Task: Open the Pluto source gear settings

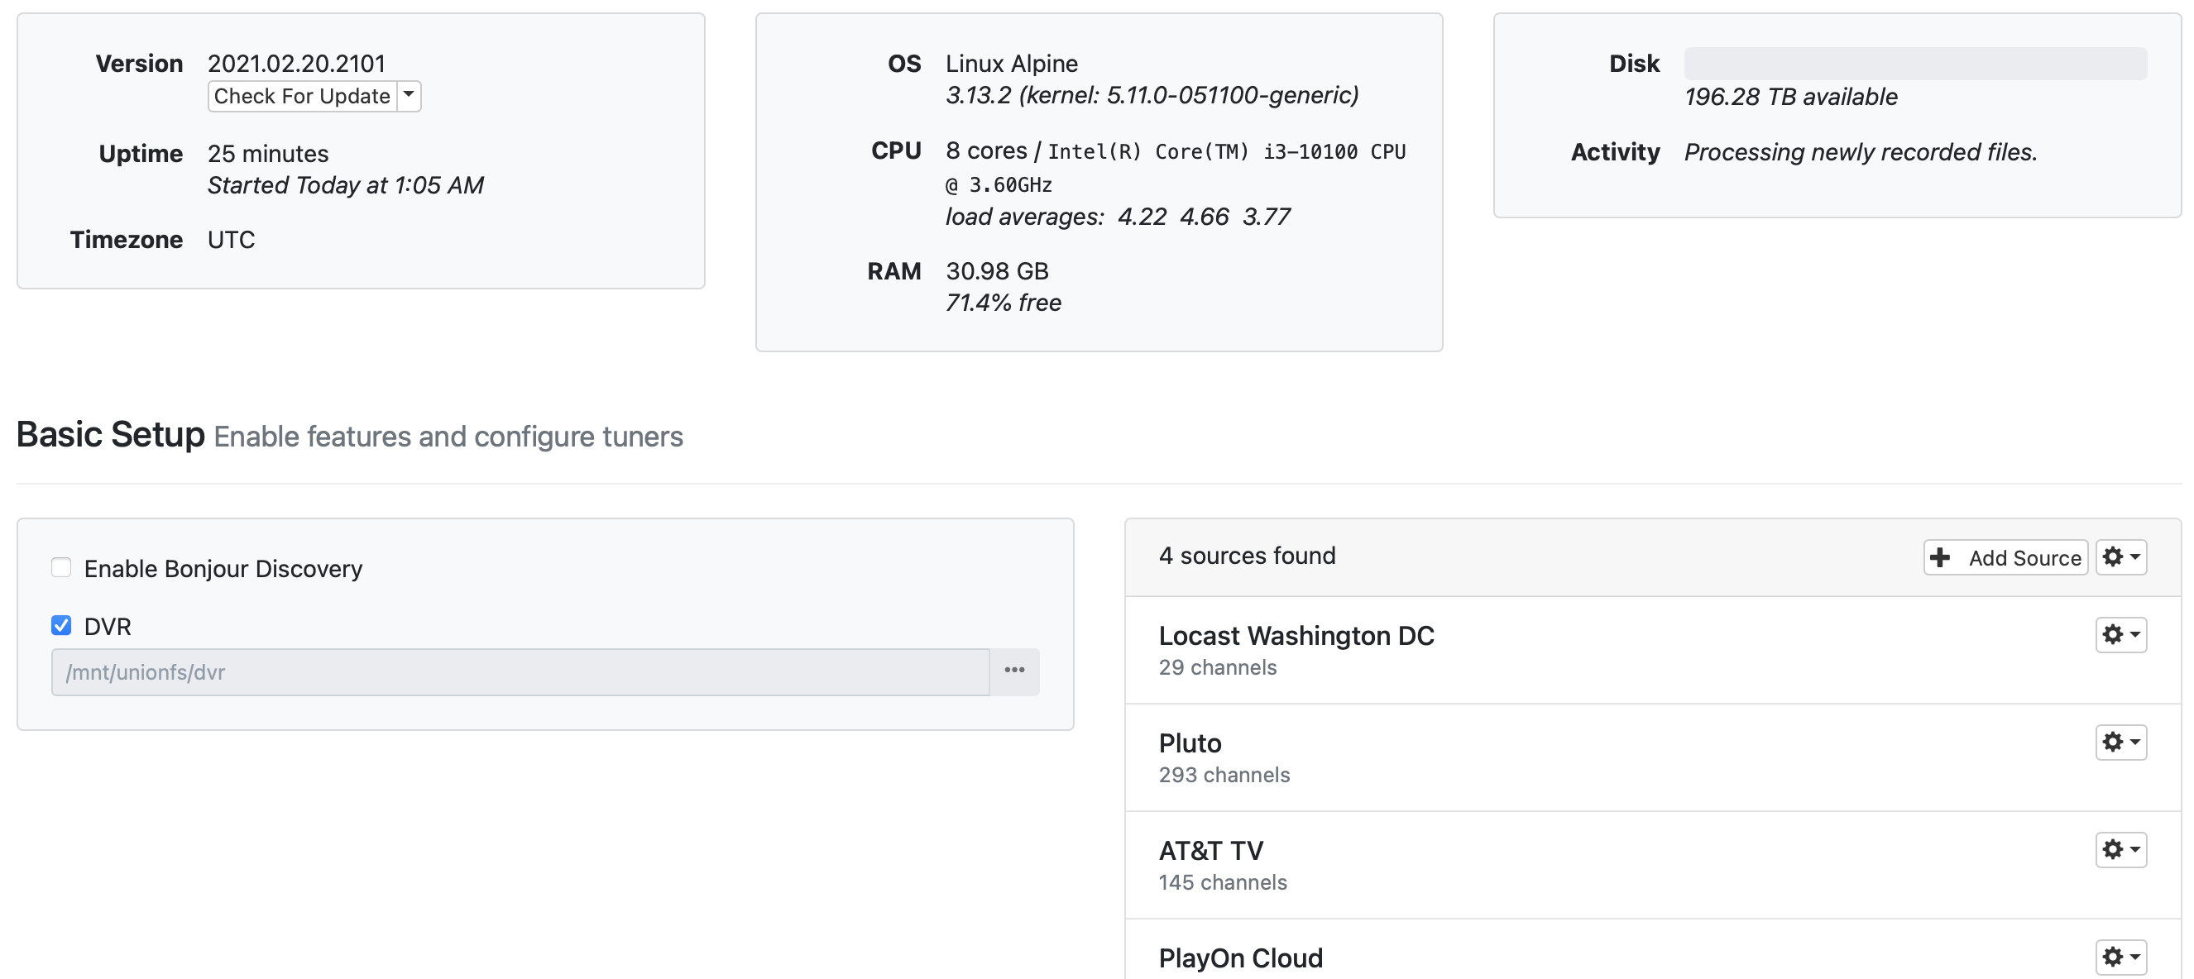Action: click(2120, 742)
